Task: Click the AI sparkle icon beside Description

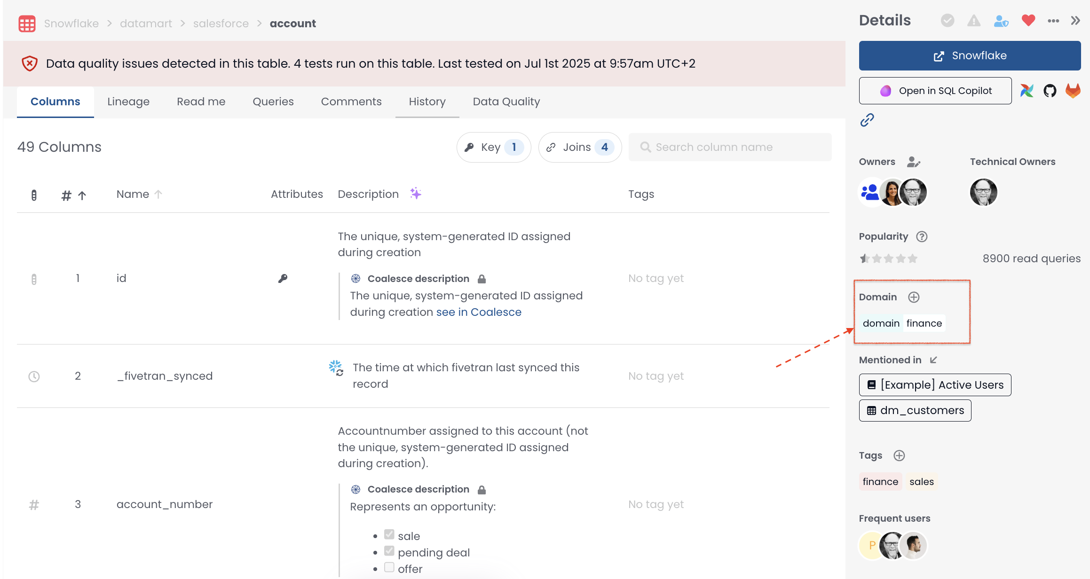Action: tap(416, 194)
